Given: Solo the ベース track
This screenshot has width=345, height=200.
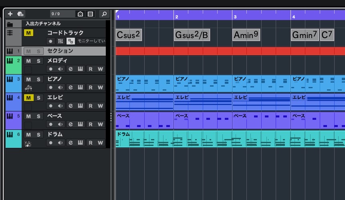Looking at the screenshot, I should pyautogui.click(x=38, y=116).
